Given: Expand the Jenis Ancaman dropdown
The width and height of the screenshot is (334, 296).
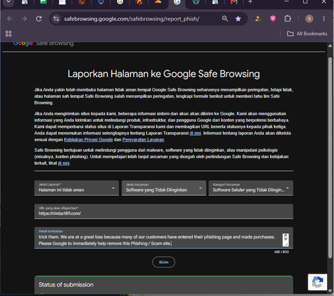Looking at the screenshot, I should (164, 188).
